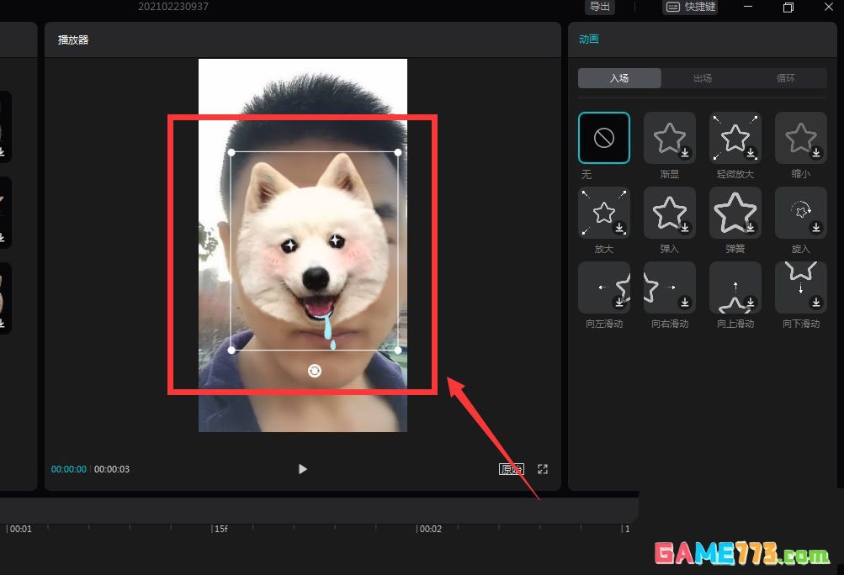Select the 向下滑动 slide down animation
This screenshot has width=844, height=575.
coord(801,287)
